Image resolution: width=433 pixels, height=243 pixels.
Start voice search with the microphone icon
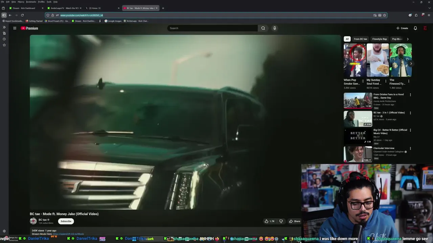click(275, 28)
